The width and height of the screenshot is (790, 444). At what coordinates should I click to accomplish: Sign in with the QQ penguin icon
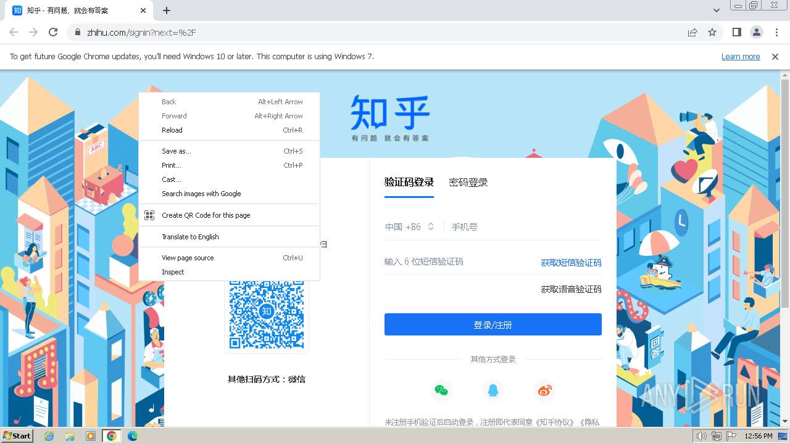point(493,390)
